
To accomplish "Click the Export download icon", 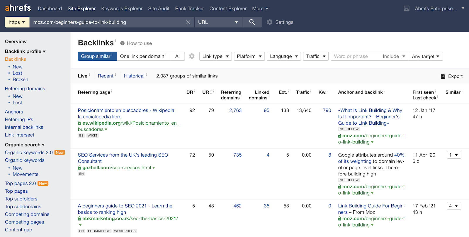I will coord(443,76).
